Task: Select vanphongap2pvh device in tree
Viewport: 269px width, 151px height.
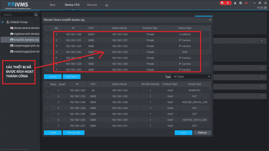Action: 26,52
